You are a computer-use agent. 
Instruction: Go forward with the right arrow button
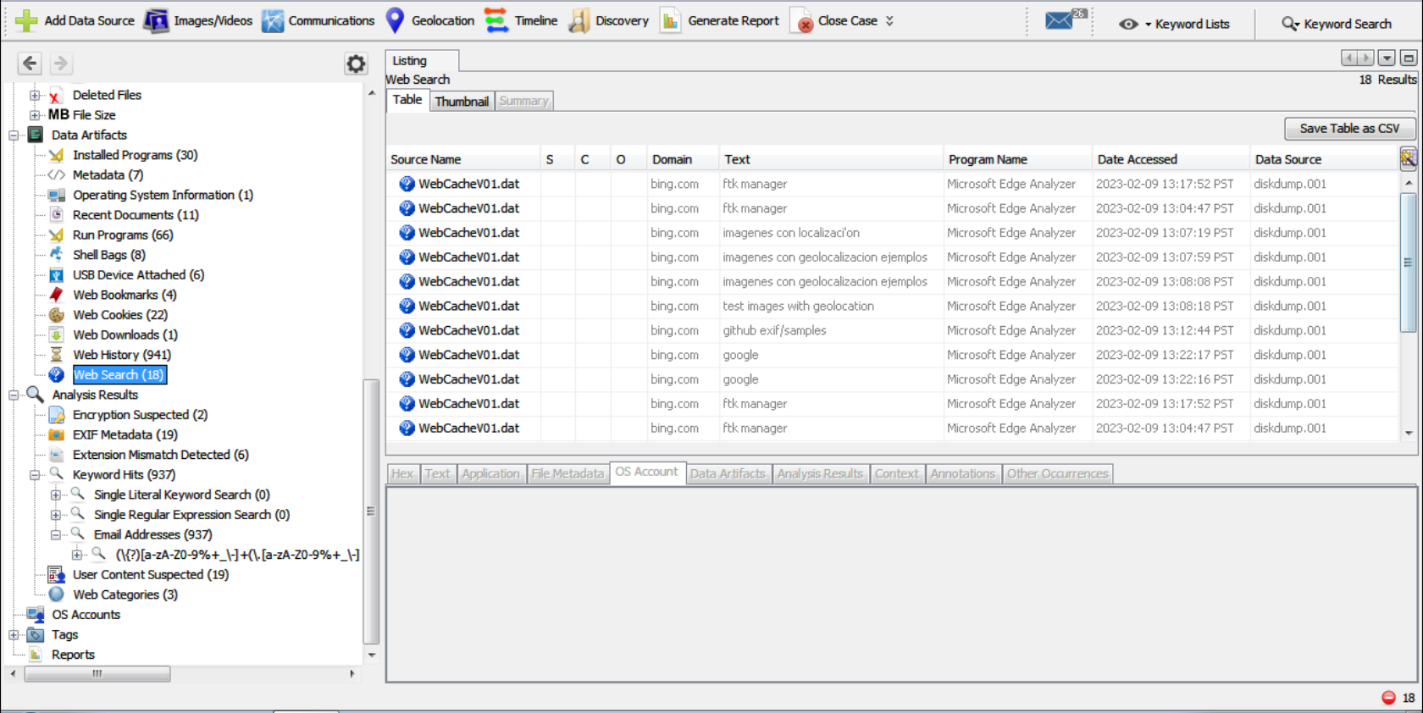click(60, 63)
